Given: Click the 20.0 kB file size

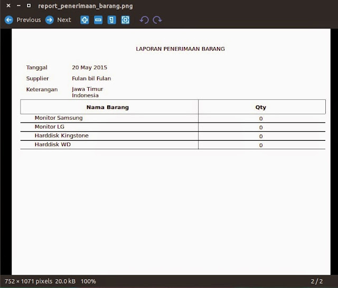Looking at the screenshot, I should tap(65, 281).
